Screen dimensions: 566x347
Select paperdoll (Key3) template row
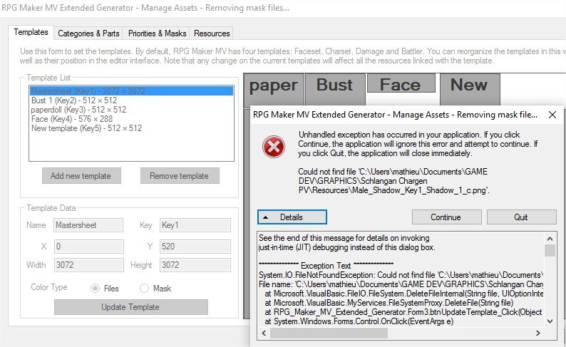point(131,110)
